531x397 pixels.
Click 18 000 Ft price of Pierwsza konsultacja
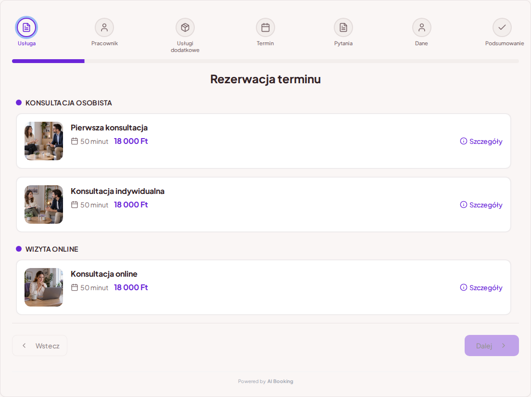point(131,141)
